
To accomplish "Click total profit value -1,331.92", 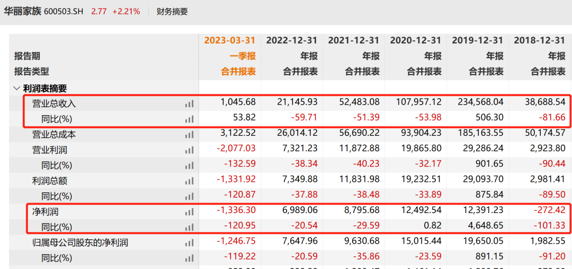I will pos(236,180).
